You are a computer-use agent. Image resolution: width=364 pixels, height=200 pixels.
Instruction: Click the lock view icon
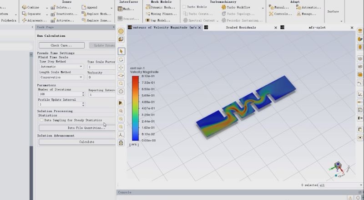pyautogui.click(x=121, y=142)
